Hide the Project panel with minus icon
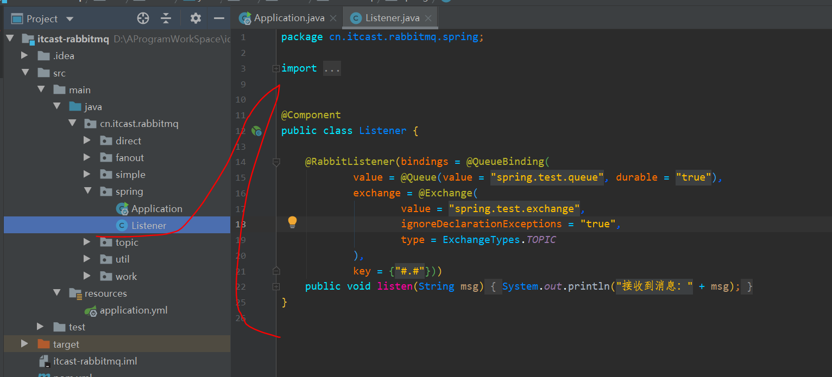The height and width of the screenshot is (377, 832). tap(219, 18)
